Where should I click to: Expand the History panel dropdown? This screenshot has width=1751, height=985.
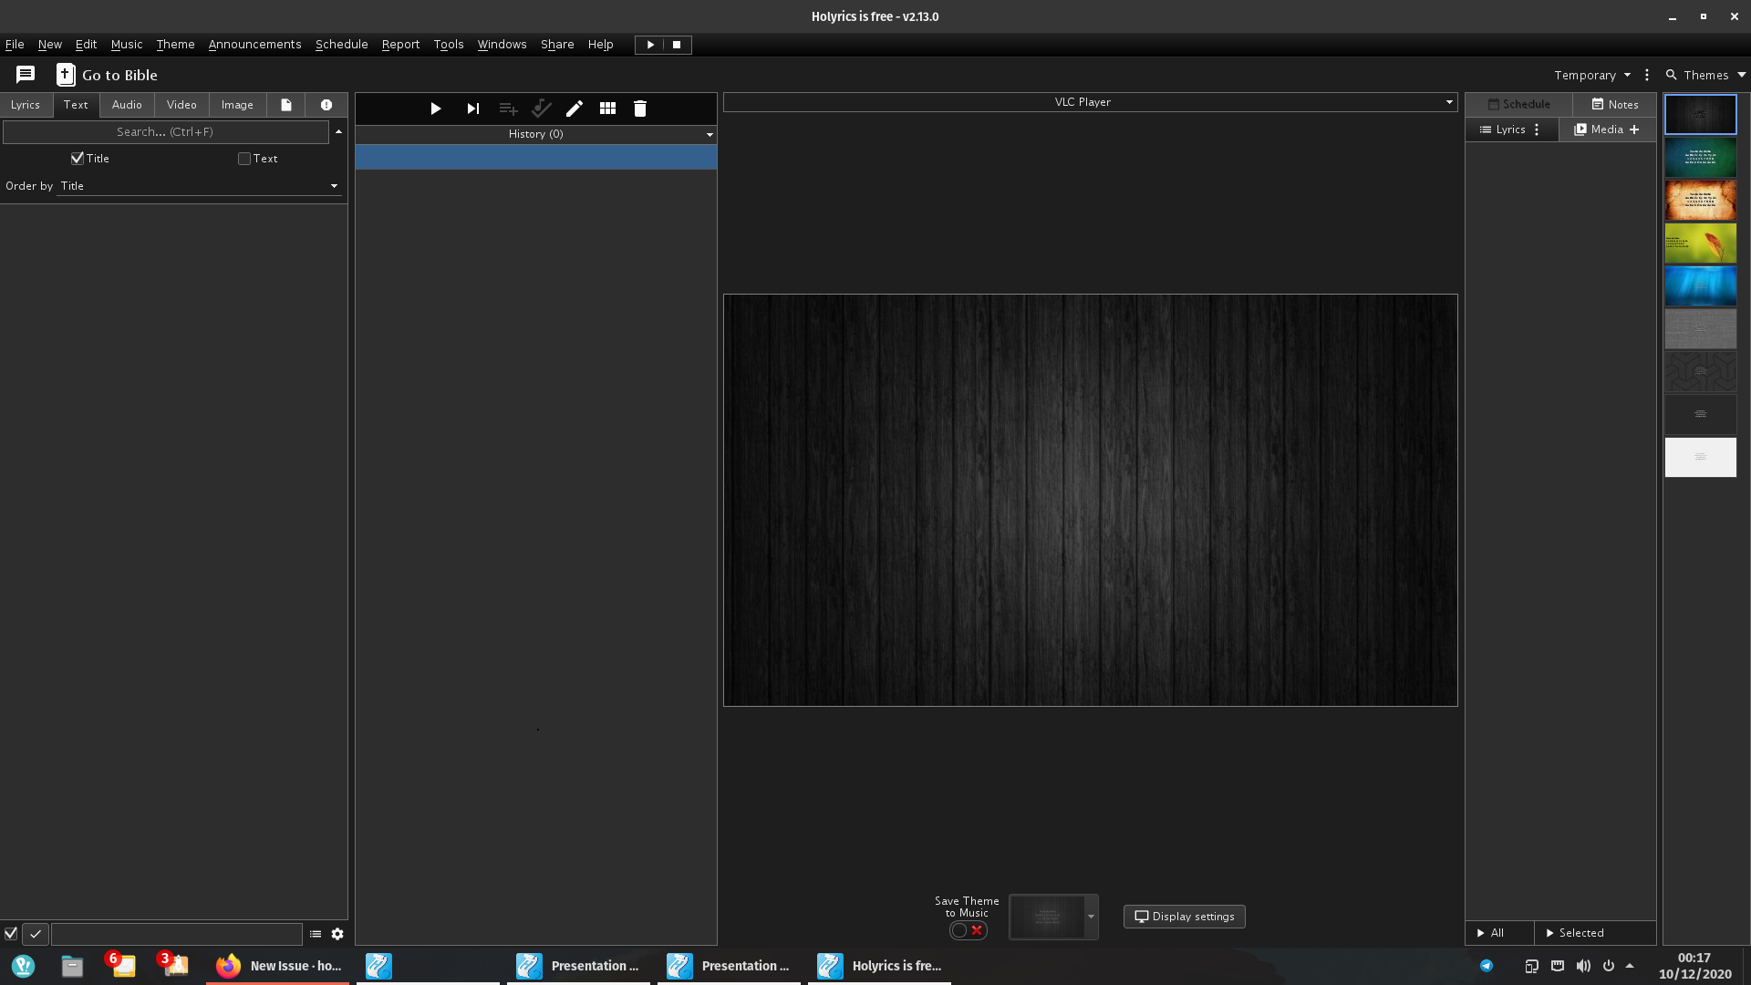(x=710, y=134)
